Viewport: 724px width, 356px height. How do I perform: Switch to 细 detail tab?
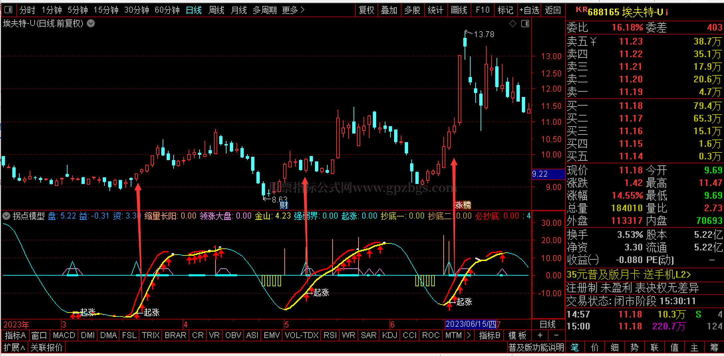coord(615,348)
